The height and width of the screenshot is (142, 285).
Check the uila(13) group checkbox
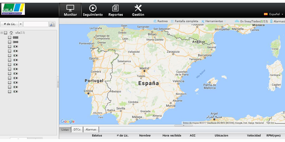point(6,33)
